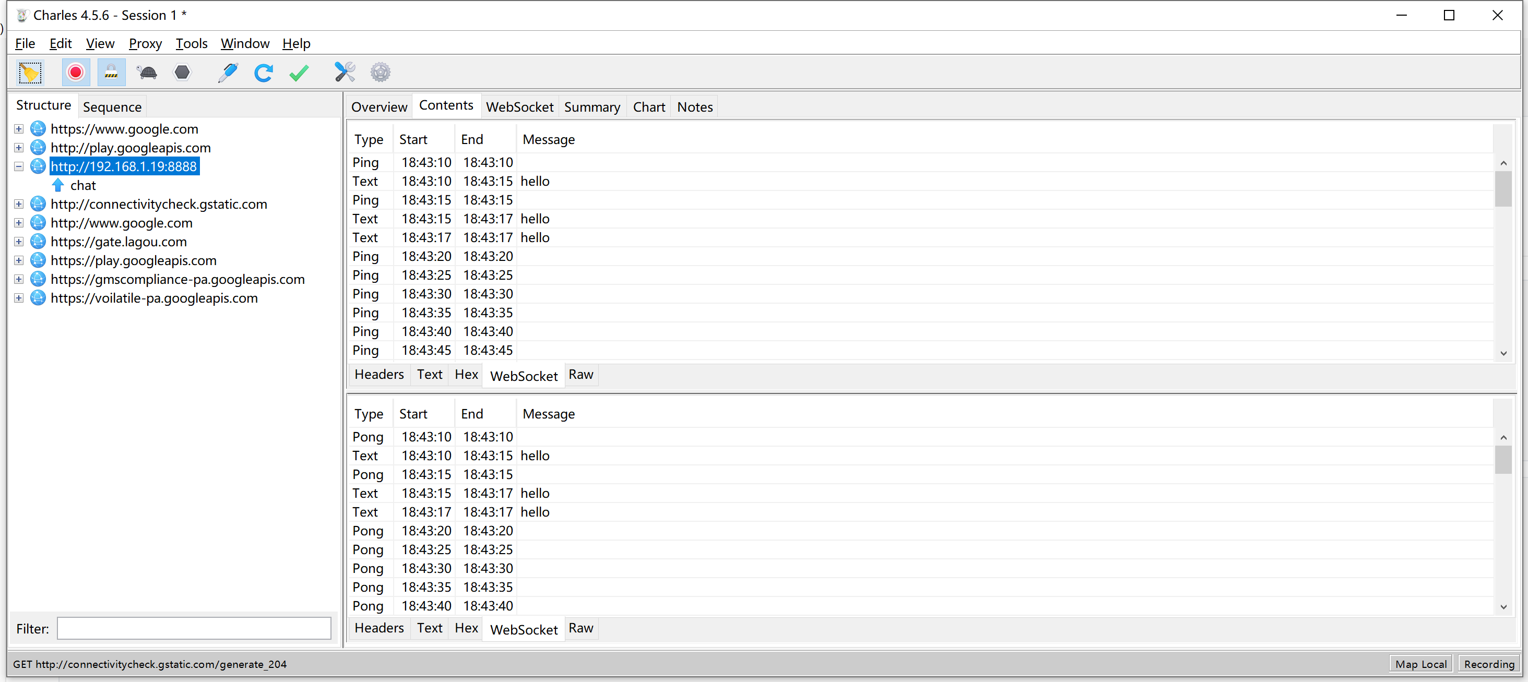Open Text tab in lower response pane
1528x682 pixels.
tap(430, 628)
